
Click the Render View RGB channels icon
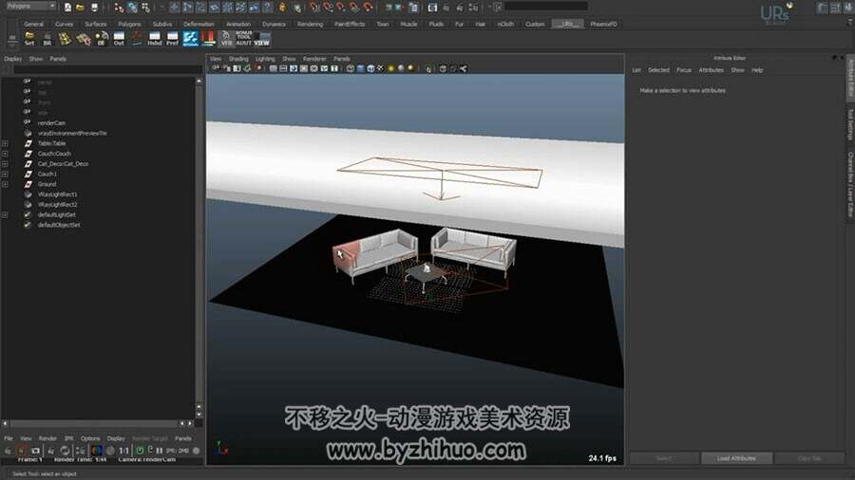97,451
